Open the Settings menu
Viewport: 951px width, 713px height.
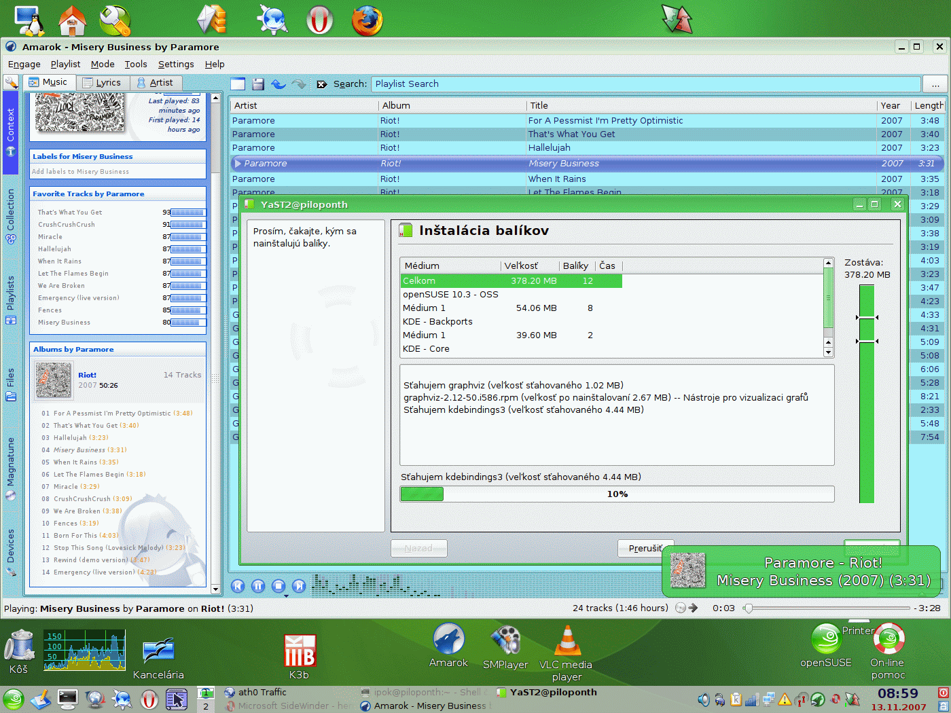coord(176,64)
